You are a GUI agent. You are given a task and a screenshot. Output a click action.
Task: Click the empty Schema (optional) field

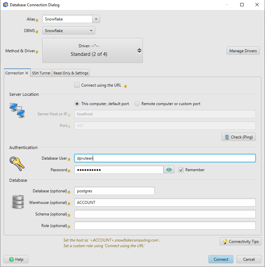[x=165, y=214]
